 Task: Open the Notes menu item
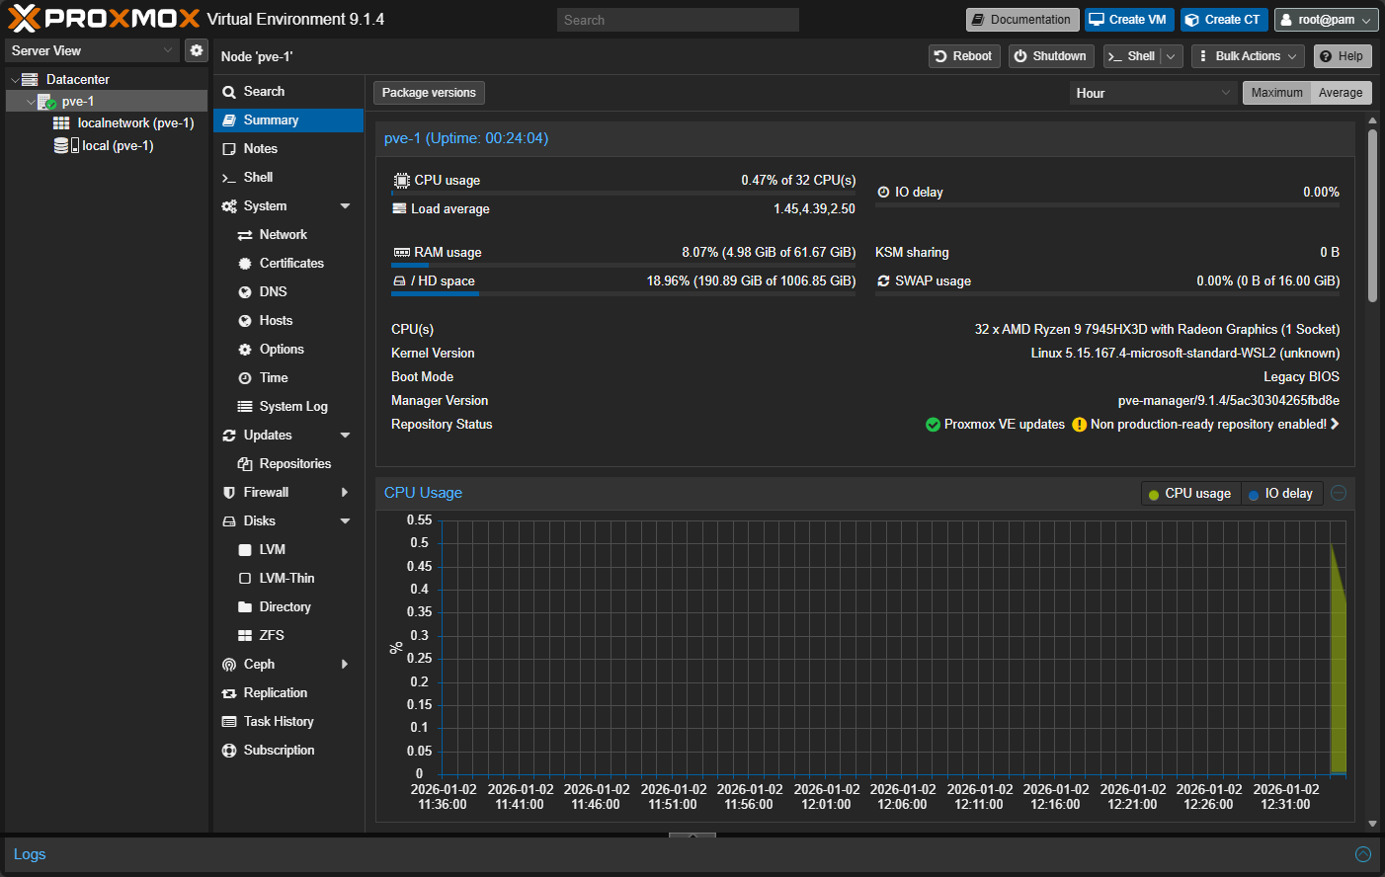tap(260, 148)
